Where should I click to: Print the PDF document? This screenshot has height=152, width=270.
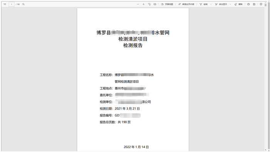point(248,4)
